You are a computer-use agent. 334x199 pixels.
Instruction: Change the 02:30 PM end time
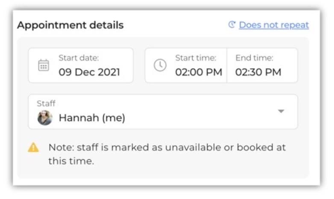258,72
